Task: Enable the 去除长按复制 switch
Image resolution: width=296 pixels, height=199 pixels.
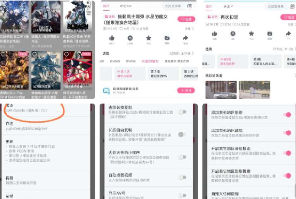Action: tap(182, 112)
